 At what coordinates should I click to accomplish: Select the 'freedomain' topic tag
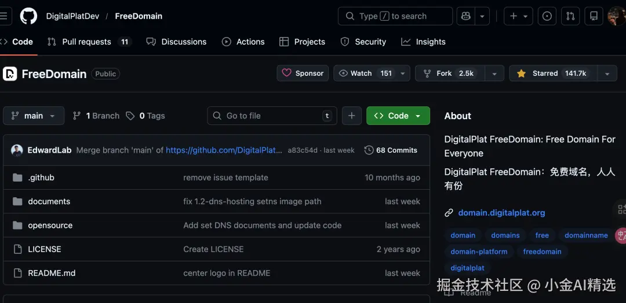[x=542, y=252]
